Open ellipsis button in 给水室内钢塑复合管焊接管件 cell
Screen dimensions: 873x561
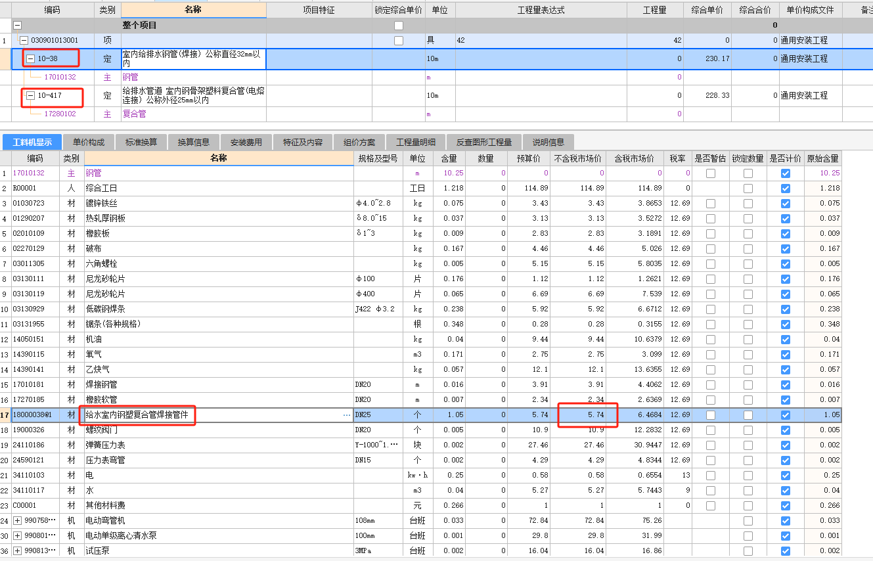coord(347,415)
